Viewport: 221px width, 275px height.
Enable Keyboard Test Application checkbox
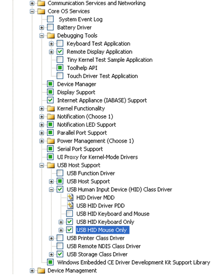pos(60,44)
